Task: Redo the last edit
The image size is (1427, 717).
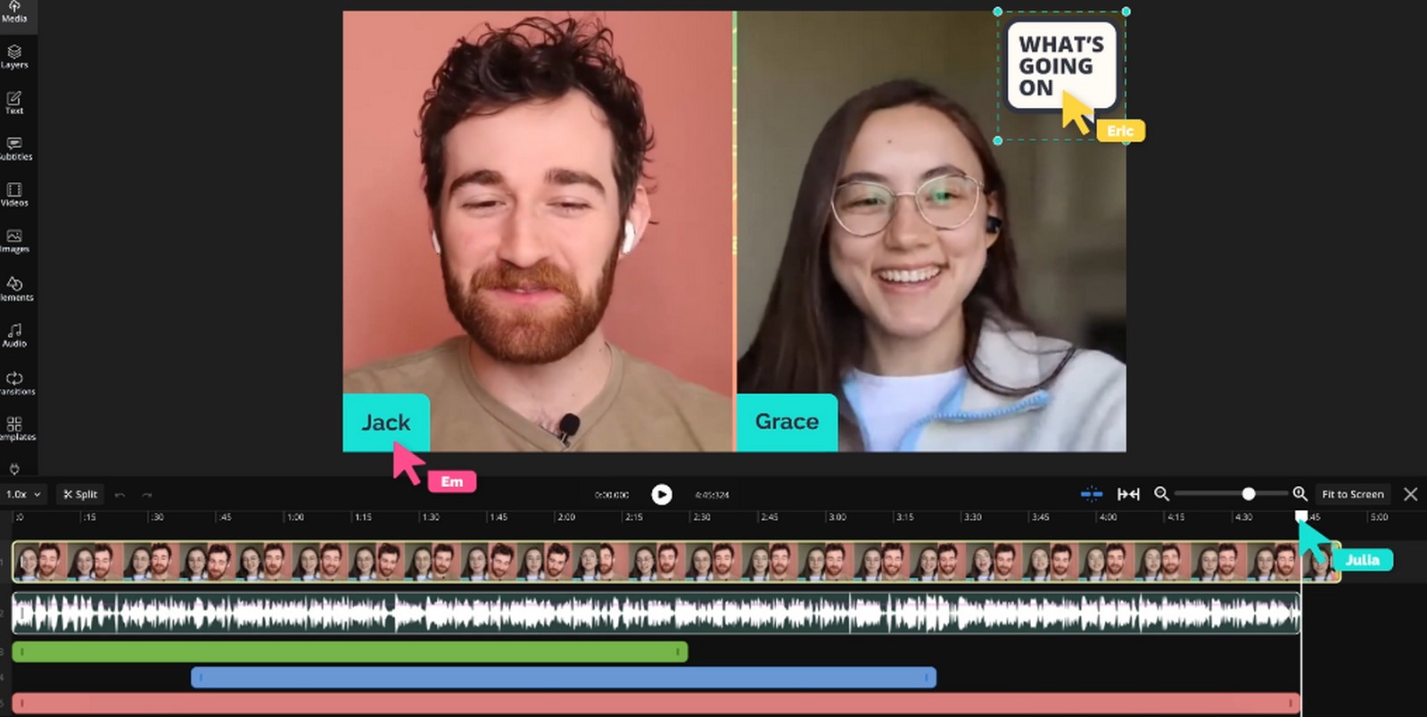Action: pyautogui.click(x=147, y=494)
